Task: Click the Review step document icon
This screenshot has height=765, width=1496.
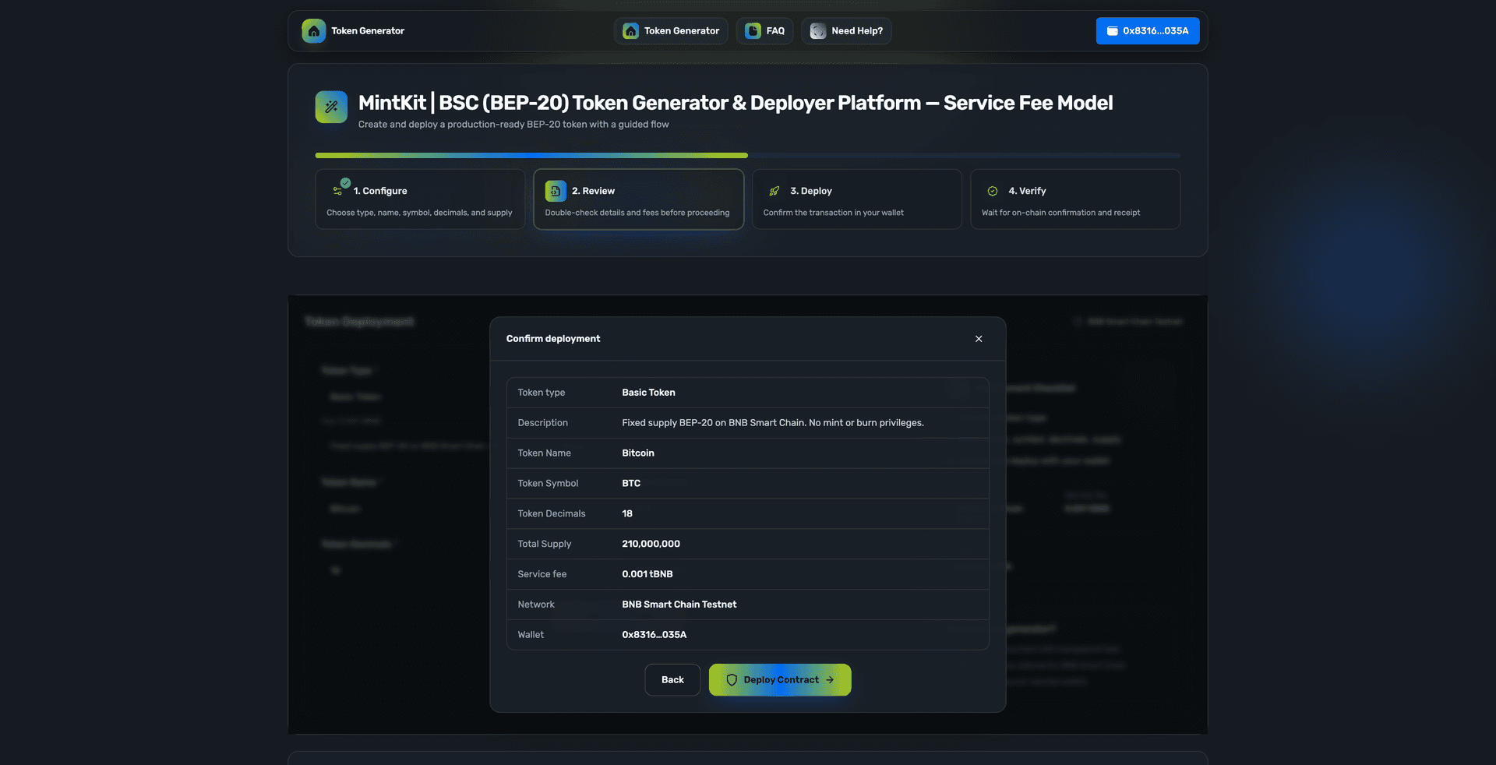Action: coord(556,191)
